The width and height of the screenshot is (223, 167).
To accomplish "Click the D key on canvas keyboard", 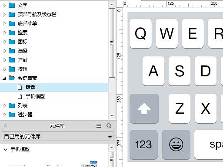I will click(x=206, y=71).
